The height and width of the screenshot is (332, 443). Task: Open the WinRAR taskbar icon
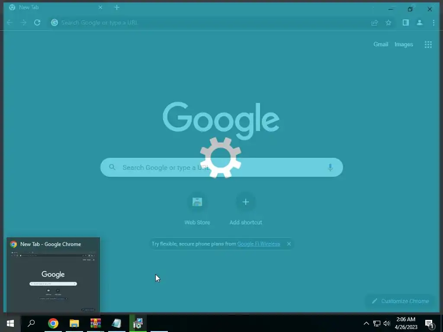click(96, 323)
